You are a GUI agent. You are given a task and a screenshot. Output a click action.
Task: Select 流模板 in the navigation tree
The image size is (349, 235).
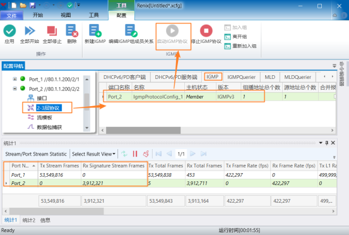[x=44, y=117]
